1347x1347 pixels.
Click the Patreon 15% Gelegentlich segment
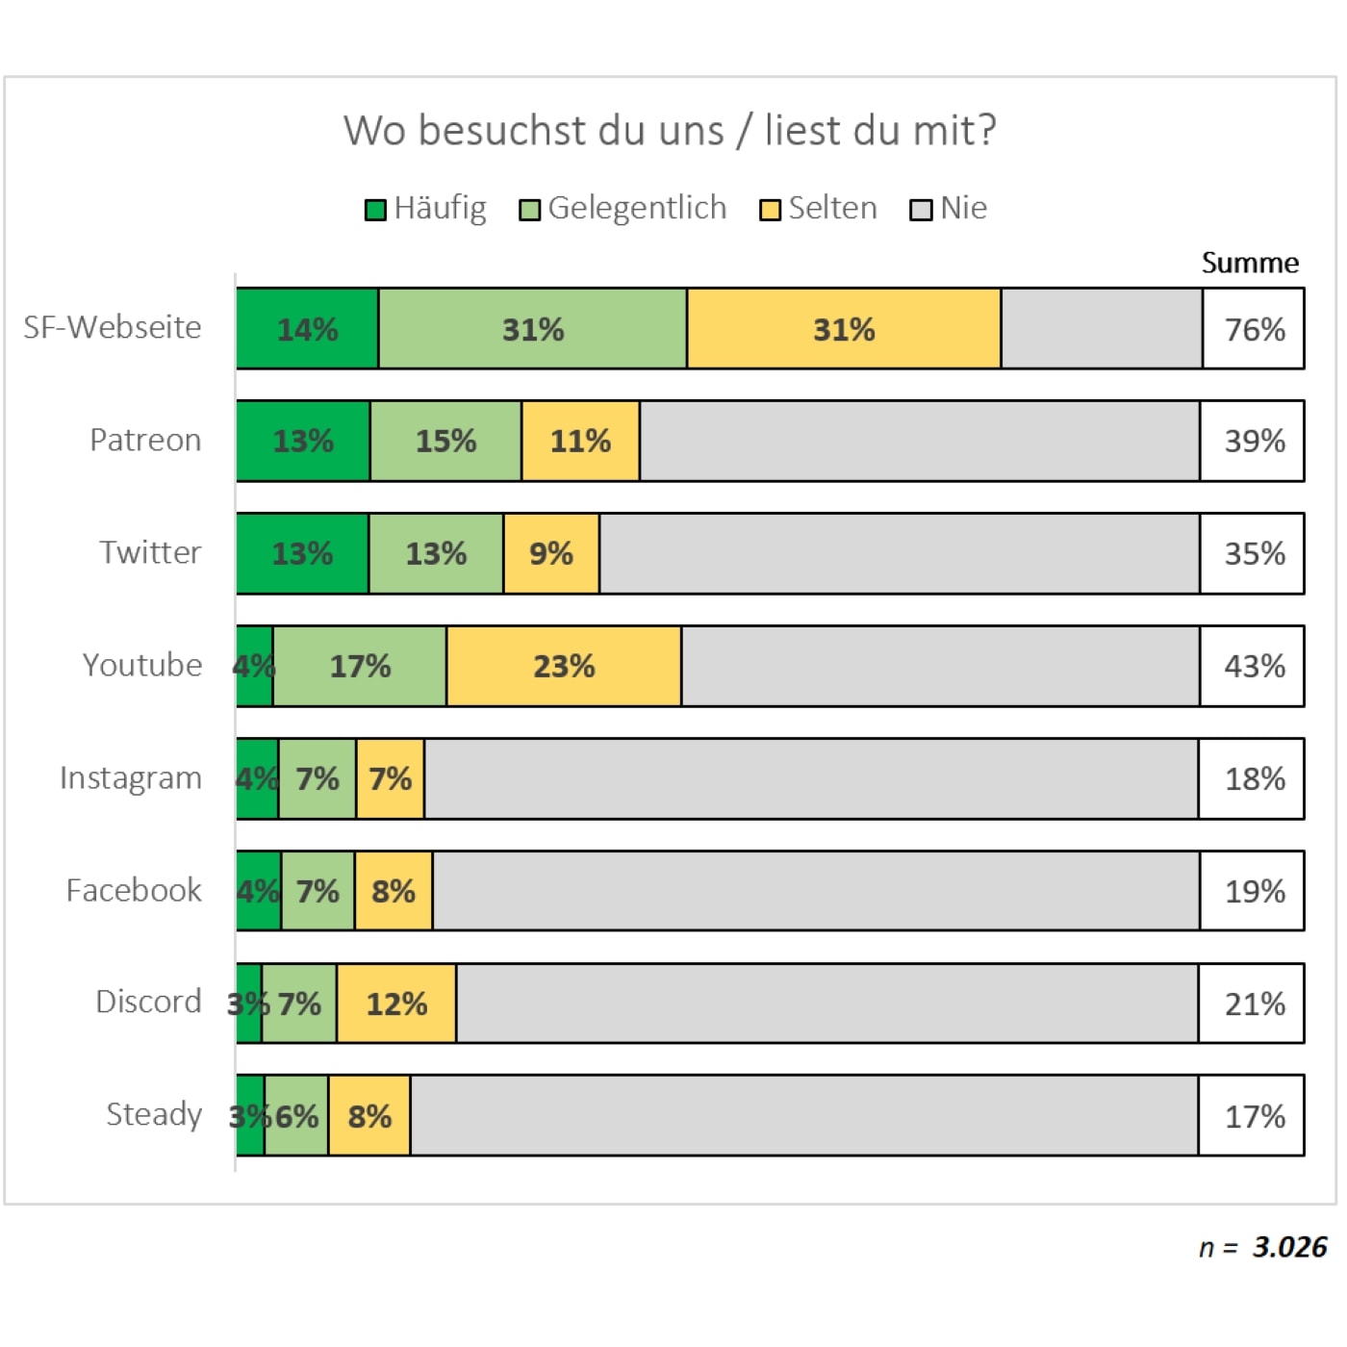pos(445,441)
